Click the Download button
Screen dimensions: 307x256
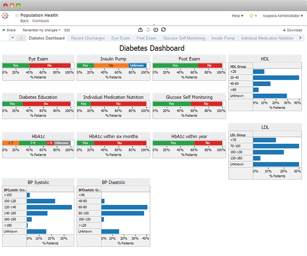tap(293, 30)
